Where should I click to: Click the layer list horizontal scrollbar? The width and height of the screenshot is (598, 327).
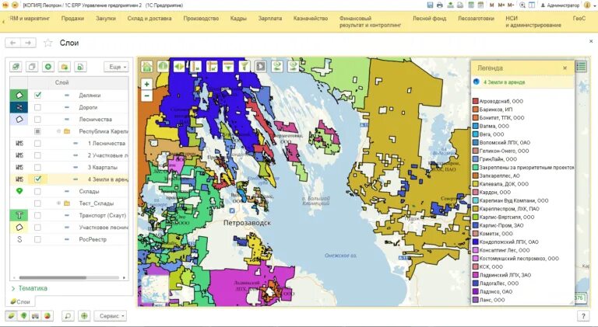coord(53,278)
